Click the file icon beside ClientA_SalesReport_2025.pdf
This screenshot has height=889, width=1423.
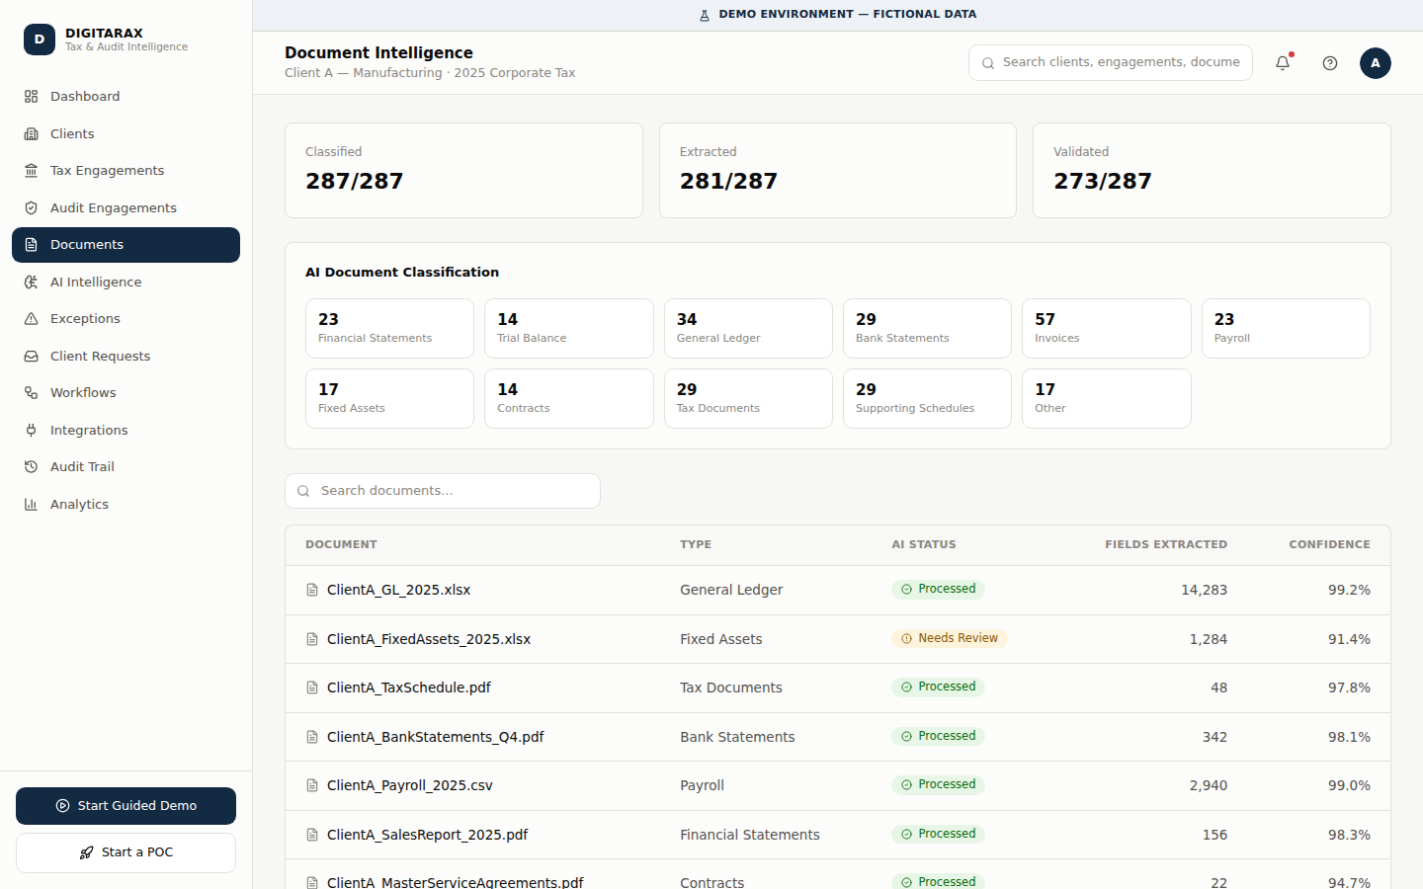click(x=312, y=835)
